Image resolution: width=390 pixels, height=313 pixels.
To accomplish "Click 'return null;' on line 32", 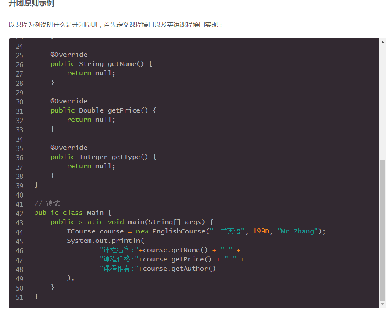I will click(x=91, y=120).
